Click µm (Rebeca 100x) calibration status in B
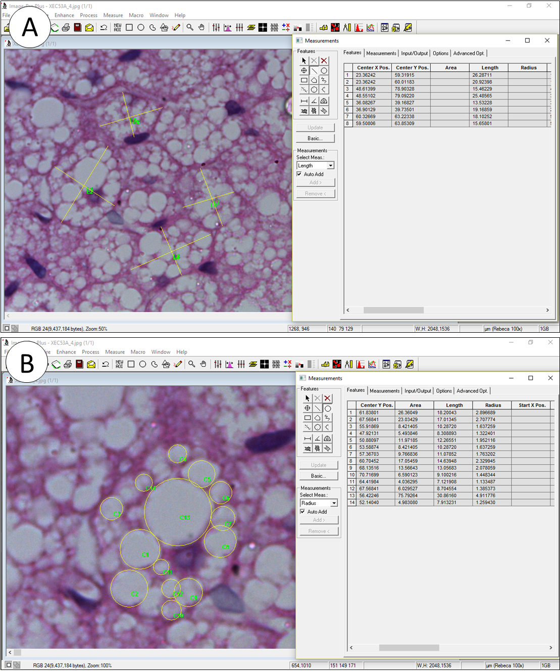 (x=504, y=665)
